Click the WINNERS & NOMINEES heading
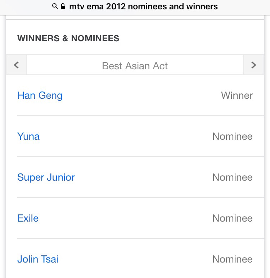This screenshot has width=270, height=278. (68, 38)
